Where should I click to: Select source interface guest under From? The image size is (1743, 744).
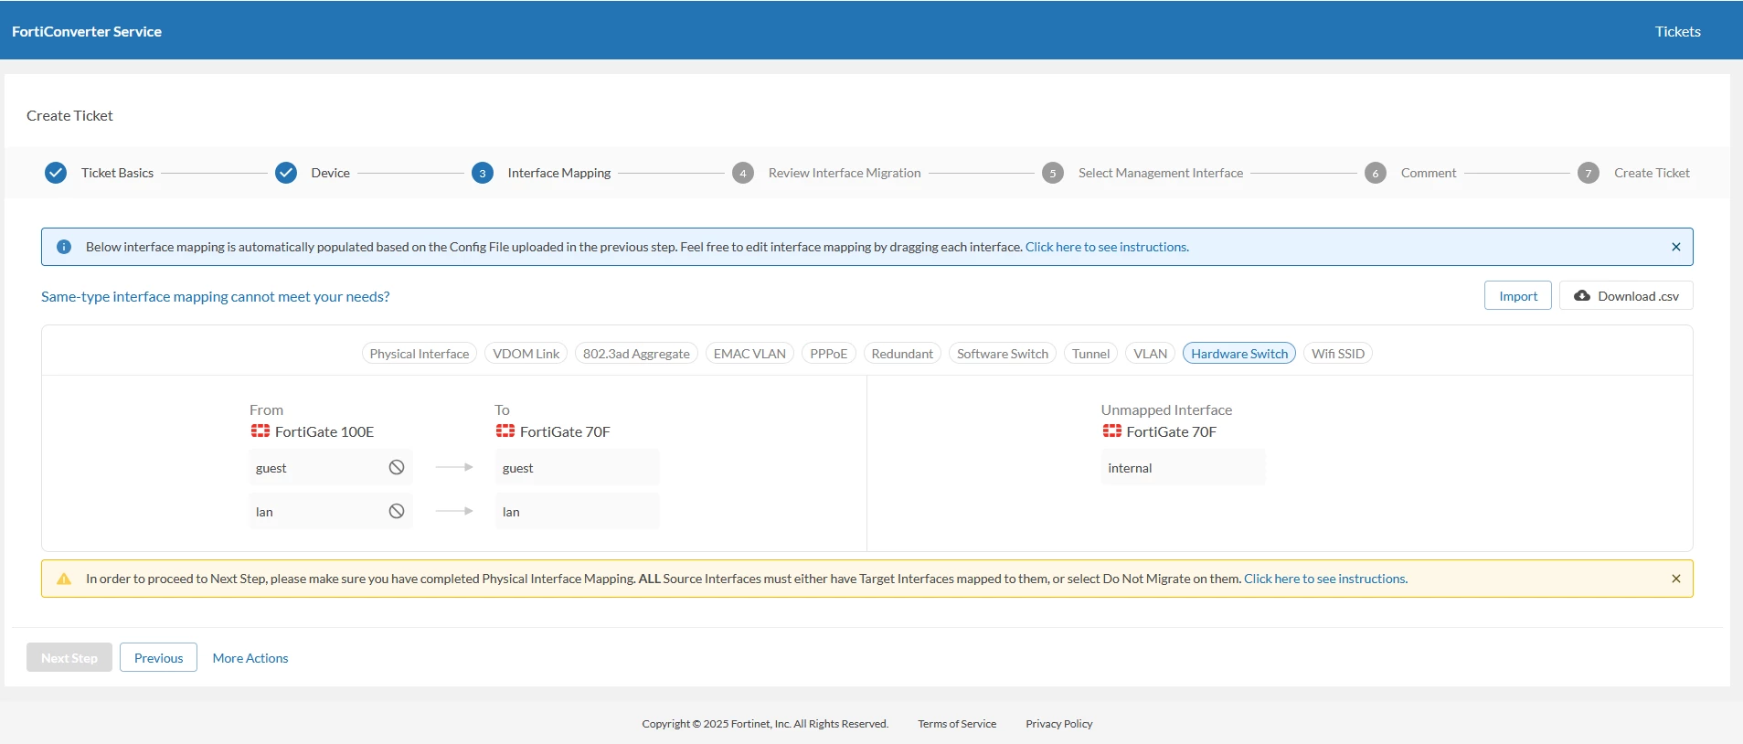[330, 467]
